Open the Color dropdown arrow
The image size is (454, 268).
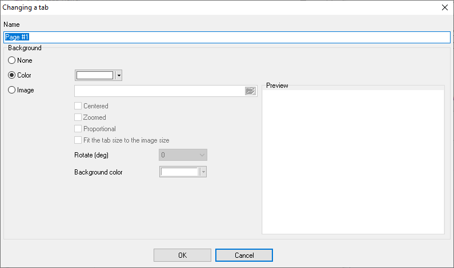click(x=119, y=75)
